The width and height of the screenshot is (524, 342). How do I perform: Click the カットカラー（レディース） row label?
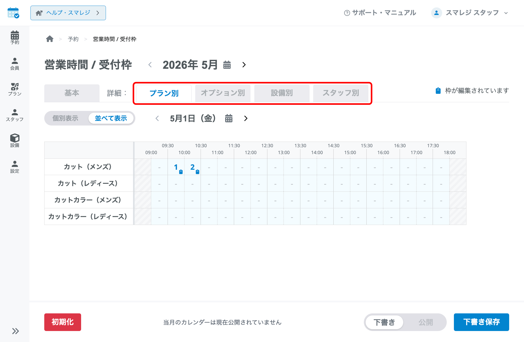[89, 216]
